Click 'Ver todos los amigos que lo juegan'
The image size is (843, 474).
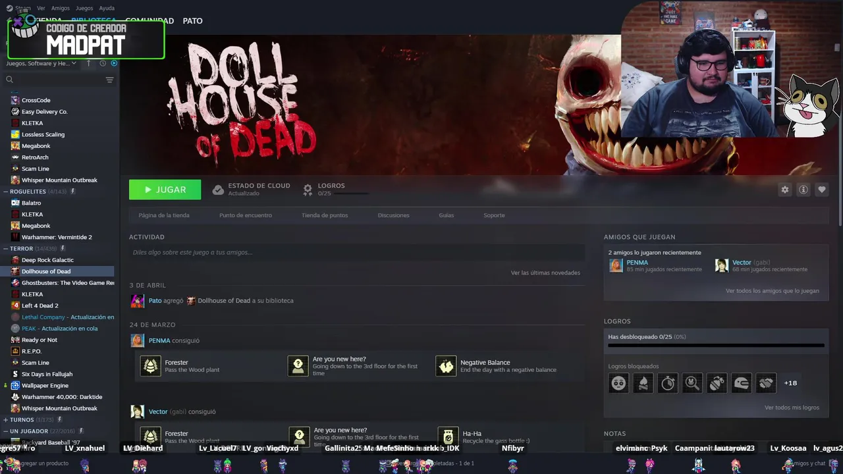[773, 291]
